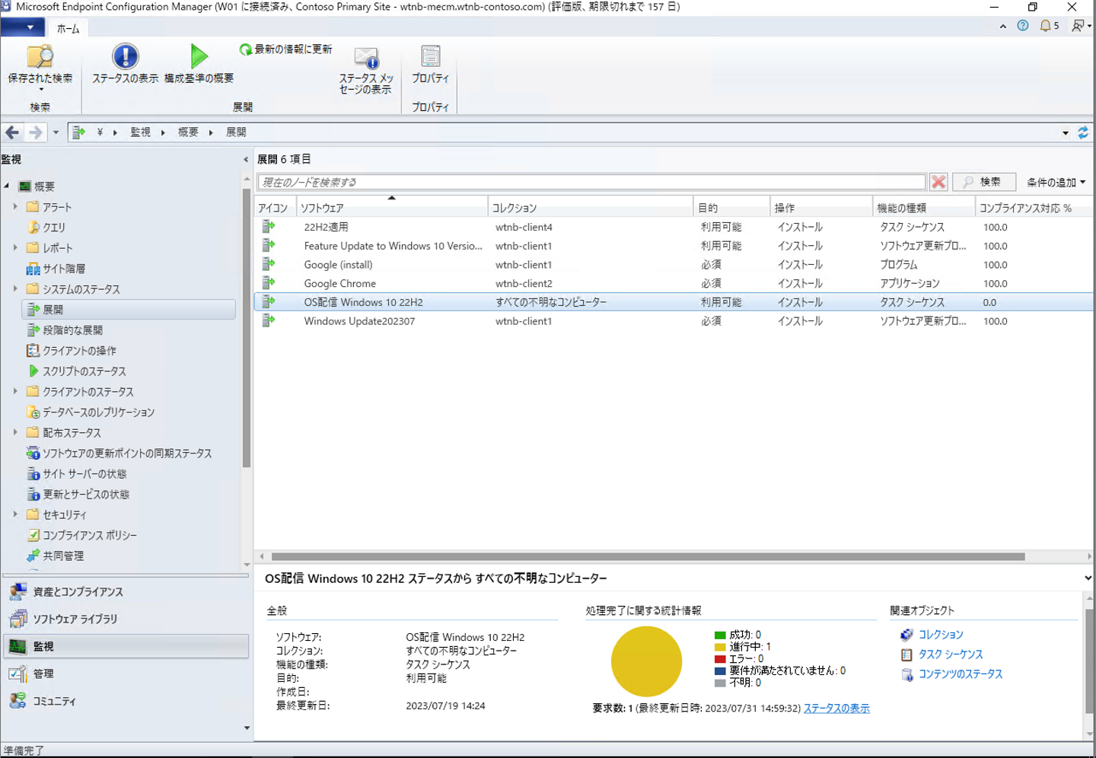Select ソフトウェアの更新ポイントの同期ステータス in the tree

point(127,454)
